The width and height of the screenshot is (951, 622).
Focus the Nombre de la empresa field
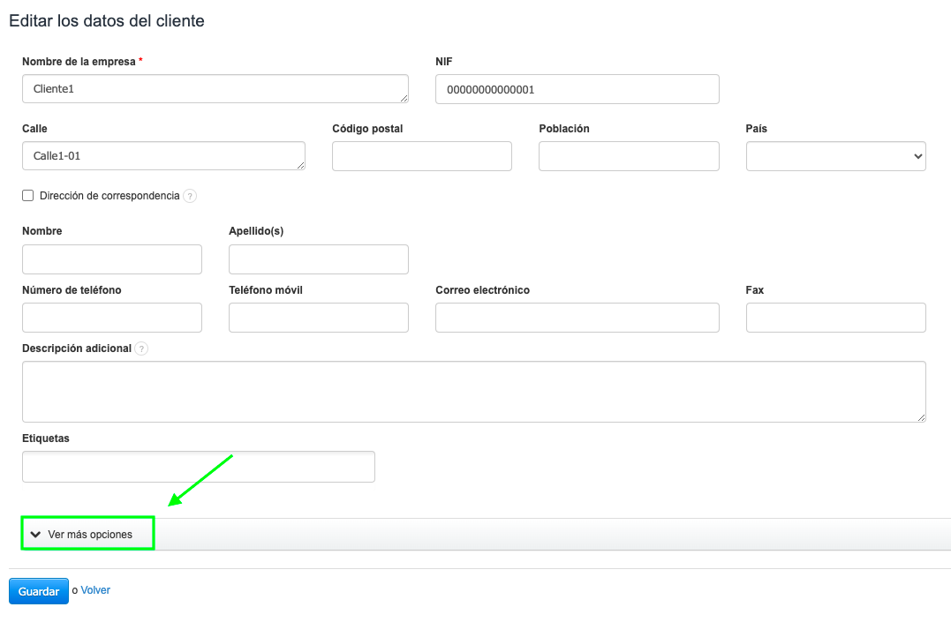pos(215,89)
